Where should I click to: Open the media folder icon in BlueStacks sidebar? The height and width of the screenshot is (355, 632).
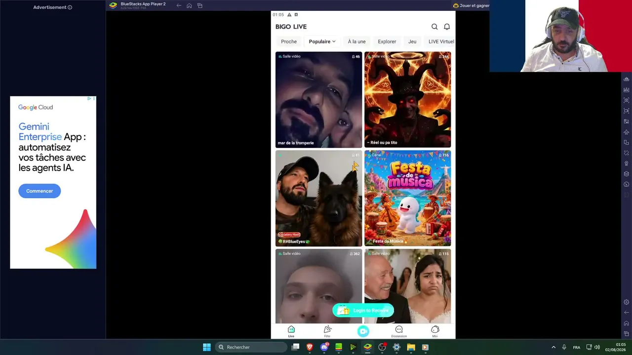coord(627,121)
